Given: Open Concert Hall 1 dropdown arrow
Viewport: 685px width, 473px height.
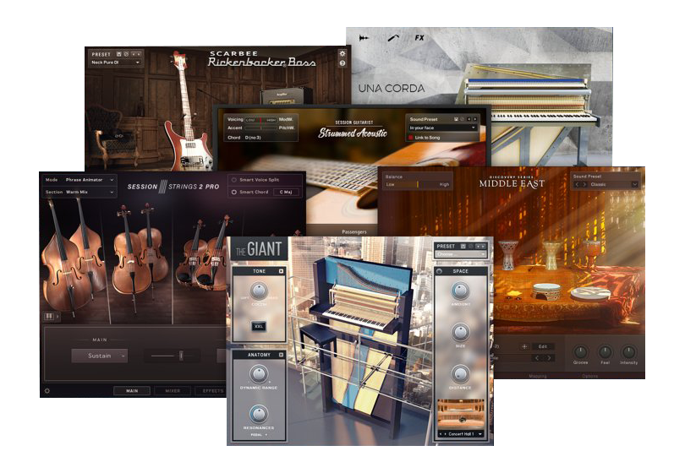Looking at the screenshot, I should [x=479, y=434].
